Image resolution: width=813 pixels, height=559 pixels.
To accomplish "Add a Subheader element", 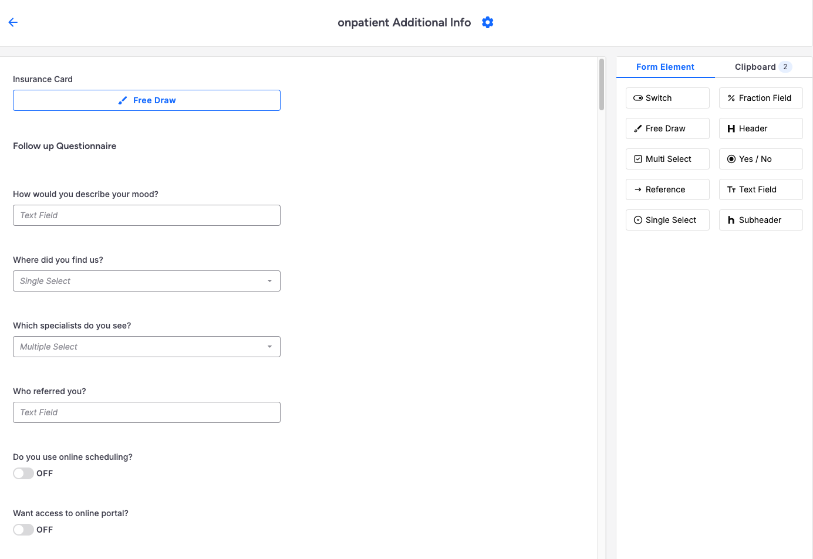I will [x=760, y=220].
